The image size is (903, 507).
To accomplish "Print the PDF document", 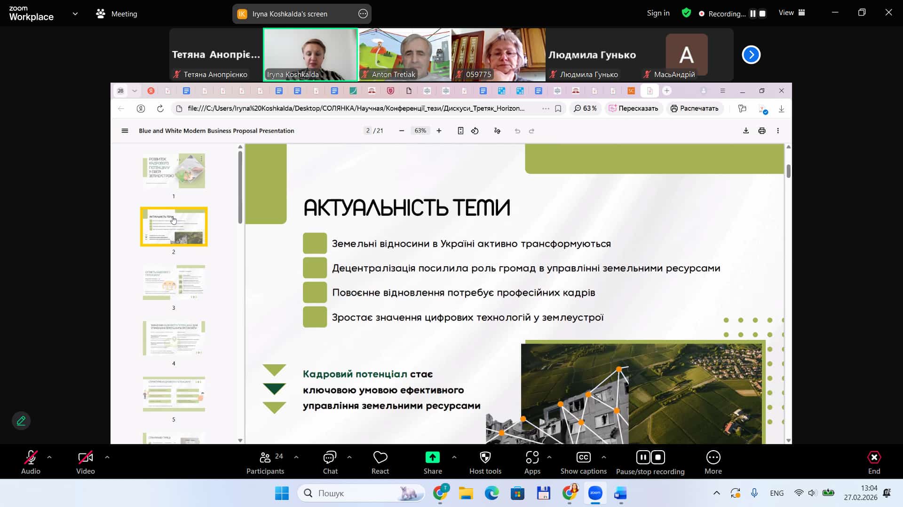I will (x=762, y=131).
